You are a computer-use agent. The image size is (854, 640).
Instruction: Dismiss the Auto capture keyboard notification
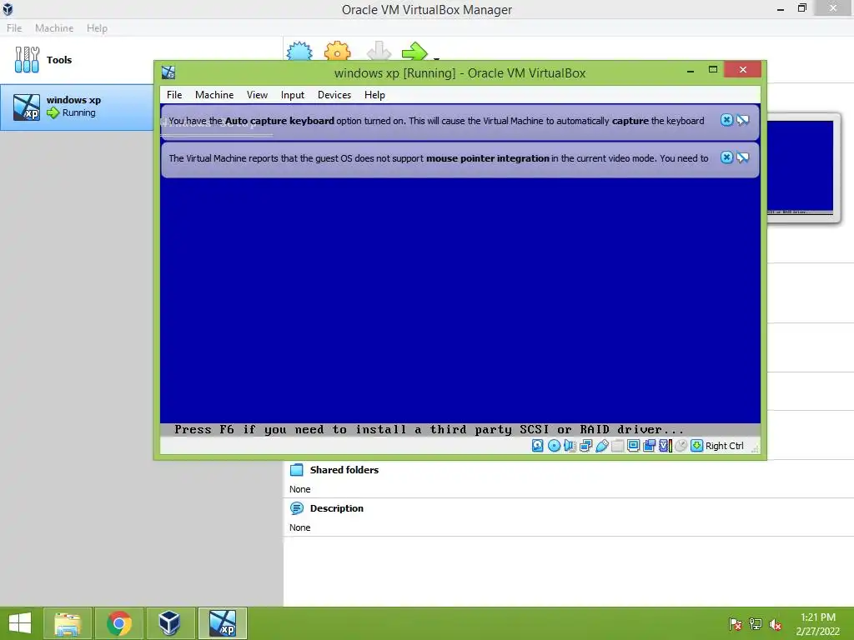coord(726,120)
